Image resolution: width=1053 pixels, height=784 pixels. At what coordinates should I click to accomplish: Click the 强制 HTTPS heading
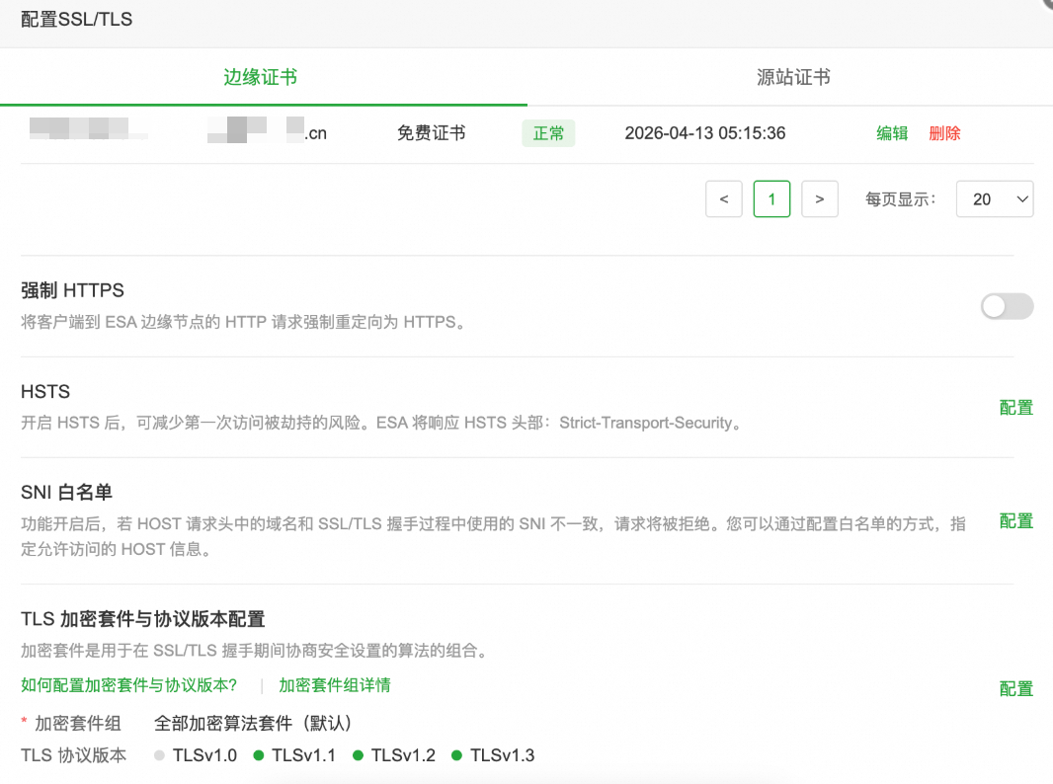point(72,290)
